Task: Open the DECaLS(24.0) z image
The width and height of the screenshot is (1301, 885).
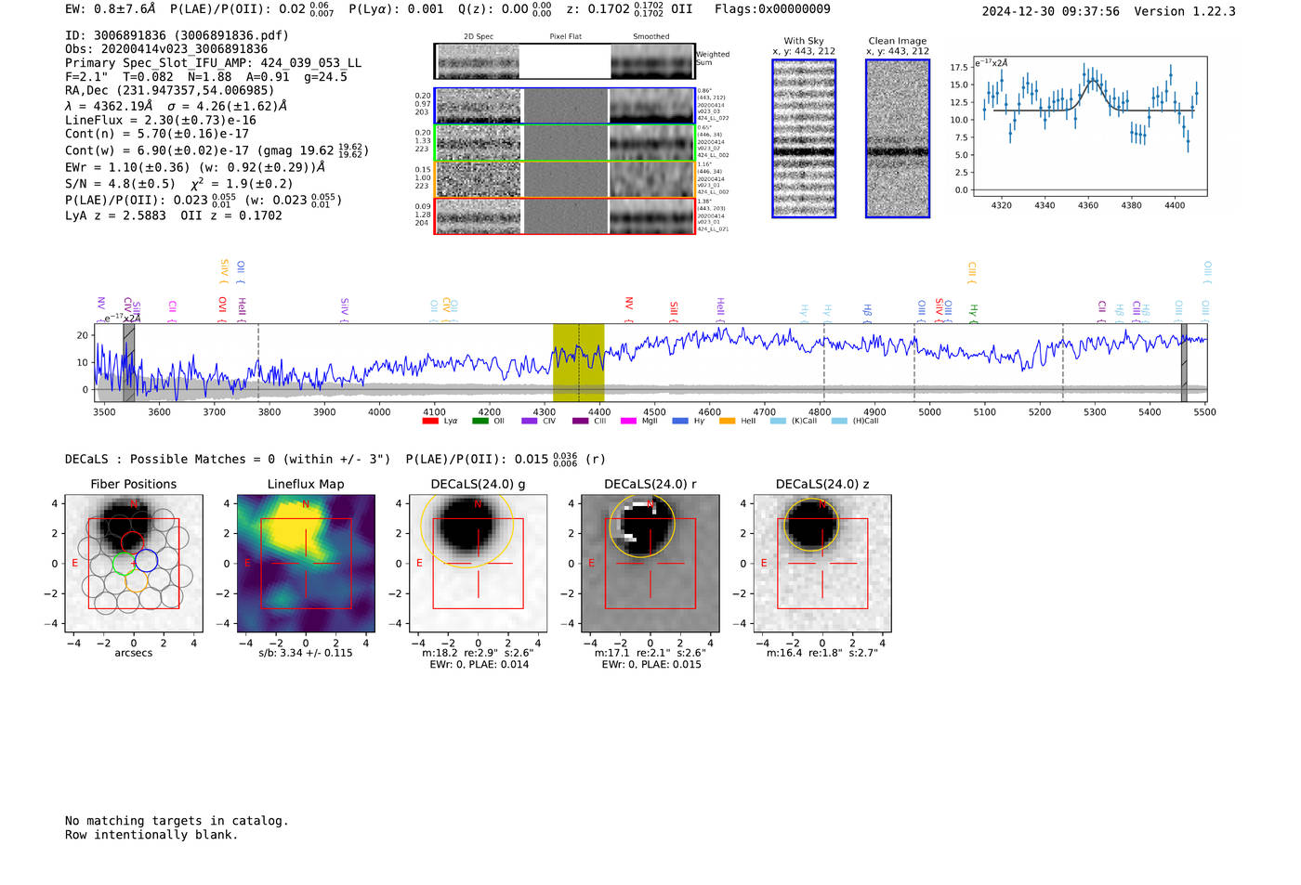Action: tap(822, 564)
